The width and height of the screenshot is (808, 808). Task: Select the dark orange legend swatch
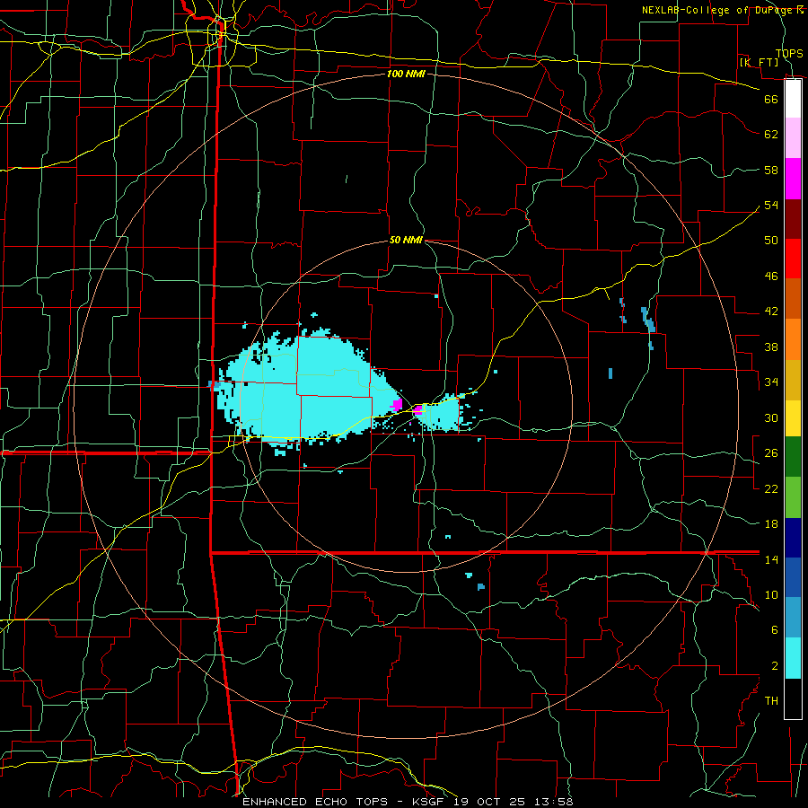click(793, 299)
